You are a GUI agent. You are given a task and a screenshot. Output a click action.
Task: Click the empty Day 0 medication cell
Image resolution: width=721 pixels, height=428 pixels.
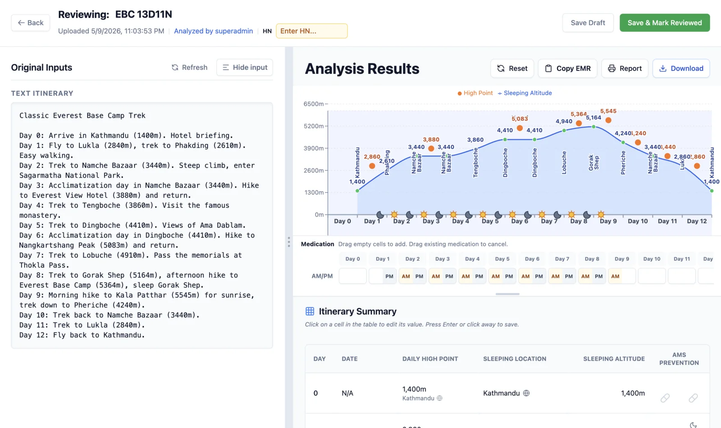tap(352, 276)
